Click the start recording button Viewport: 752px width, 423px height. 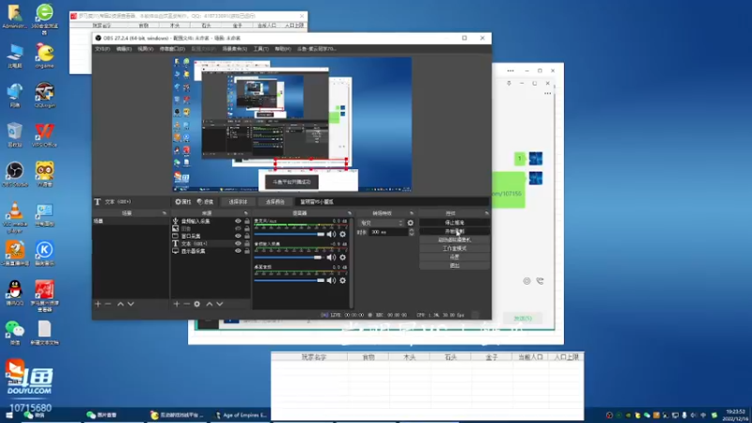coord(454,231)
